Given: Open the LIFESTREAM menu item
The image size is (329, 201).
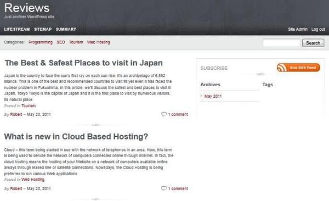Looking at the screenshot, I should click(17, 29).
